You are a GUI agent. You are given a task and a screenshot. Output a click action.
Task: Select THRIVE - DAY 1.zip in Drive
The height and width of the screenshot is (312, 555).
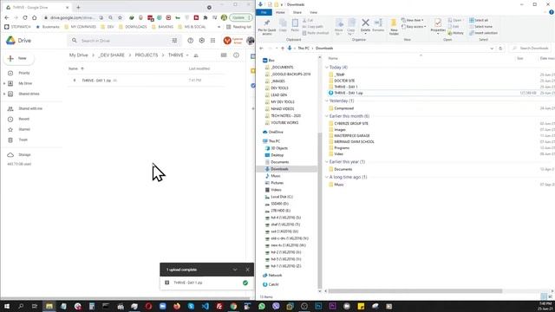click(146, 81)
